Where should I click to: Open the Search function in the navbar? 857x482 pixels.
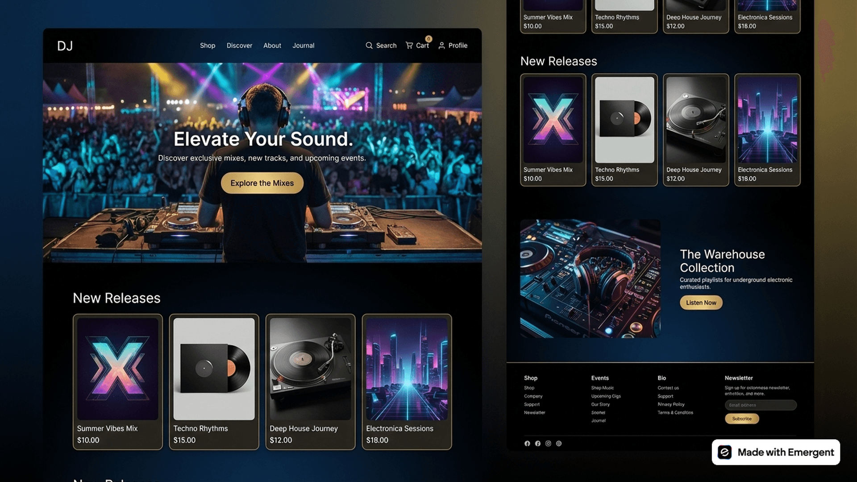[x=381, y=45]
